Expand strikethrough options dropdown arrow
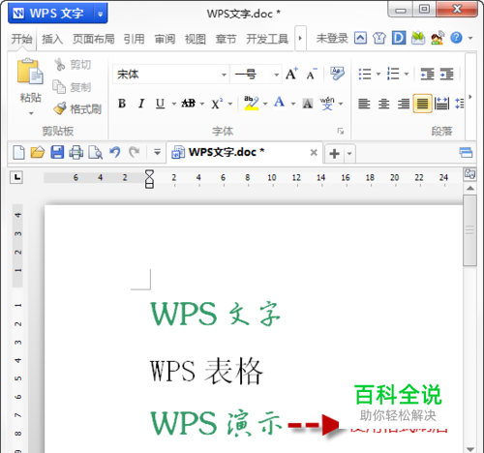Screen dimensions: 484x453 click(x=202, y=104)
